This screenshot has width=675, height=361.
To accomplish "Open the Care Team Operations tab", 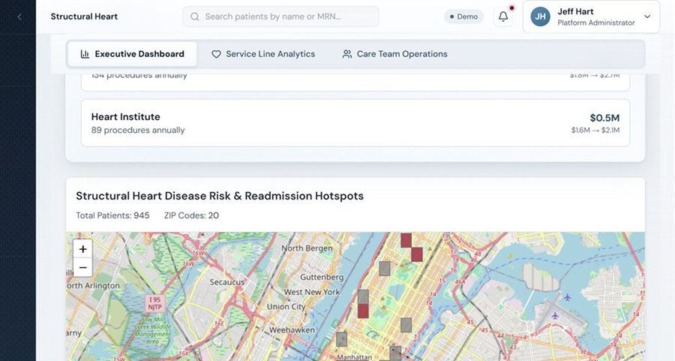I will point(394,54).
